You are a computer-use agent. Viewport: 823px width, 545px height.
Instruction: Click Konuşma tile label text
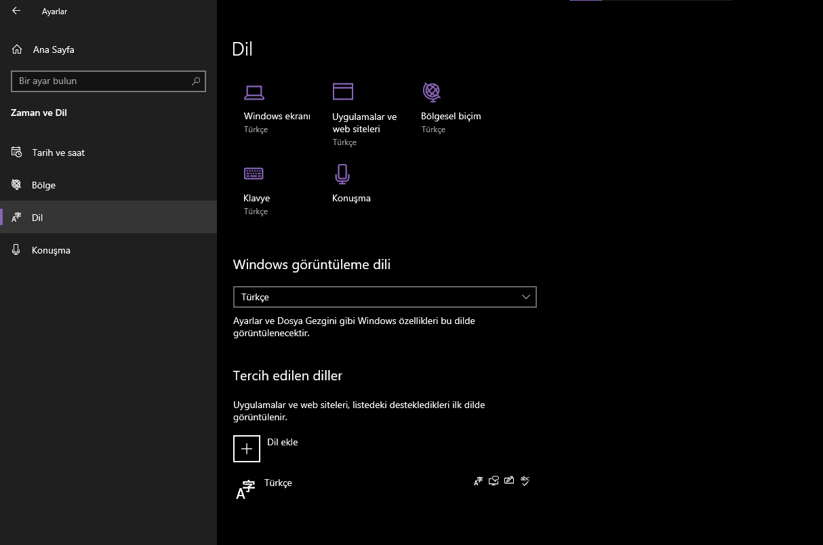(351, 198)
